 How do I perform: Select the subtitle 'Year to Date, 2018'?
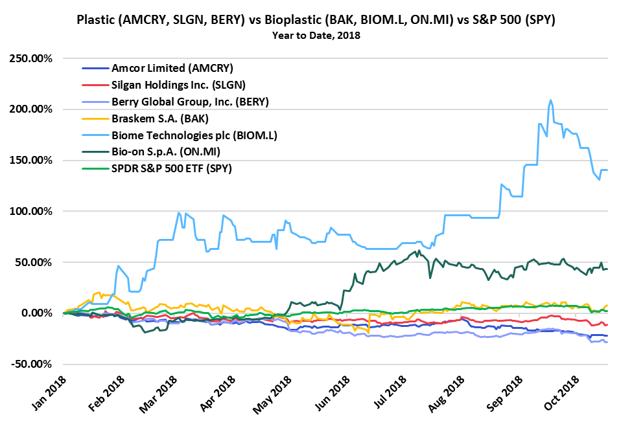316,36
